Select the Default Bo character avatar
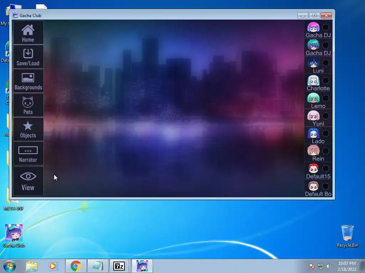The height and width of the screenshot is (273, 365). click(x=313, y=186)
